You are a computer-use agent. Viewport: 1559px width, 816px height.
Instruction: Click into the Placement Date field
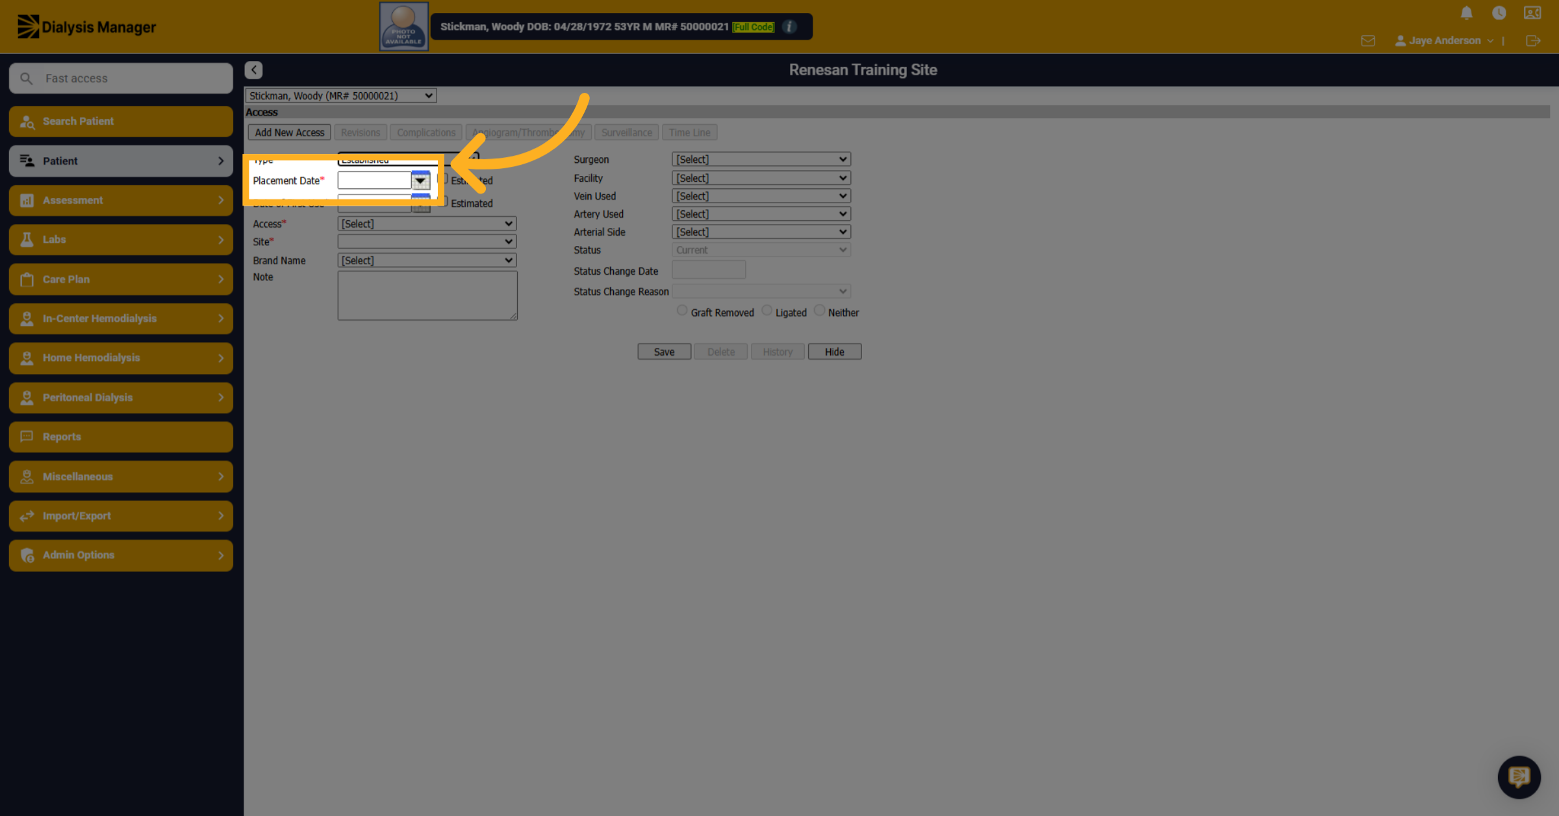(374, 180)
